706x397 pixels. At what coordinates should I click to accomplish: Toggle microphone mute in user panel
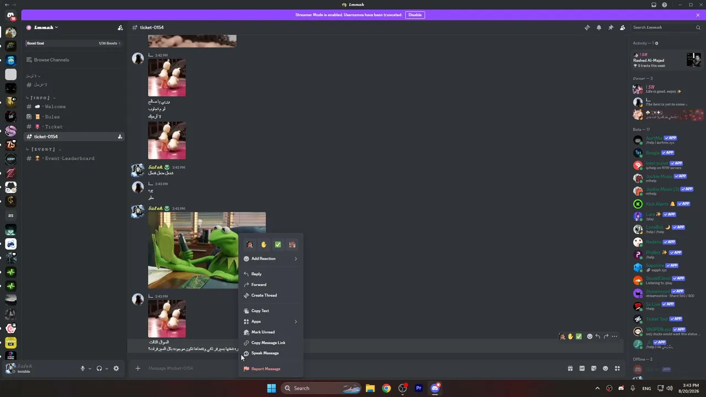click(83, 368)
